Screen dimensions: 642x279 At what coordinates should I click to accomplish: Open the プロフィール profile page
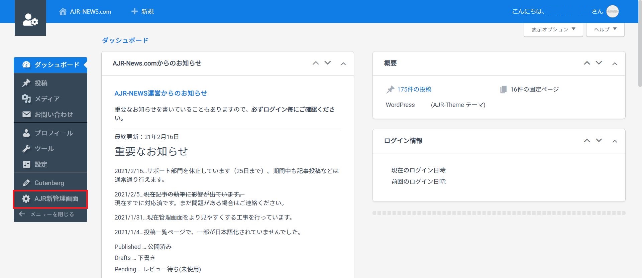pyautogui.click(x=53, y=133)
